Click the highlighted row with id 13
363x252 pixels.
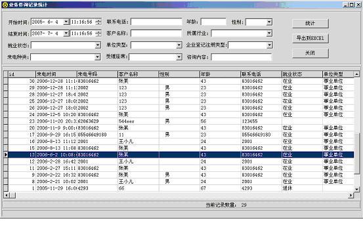[x=181, y=155]
